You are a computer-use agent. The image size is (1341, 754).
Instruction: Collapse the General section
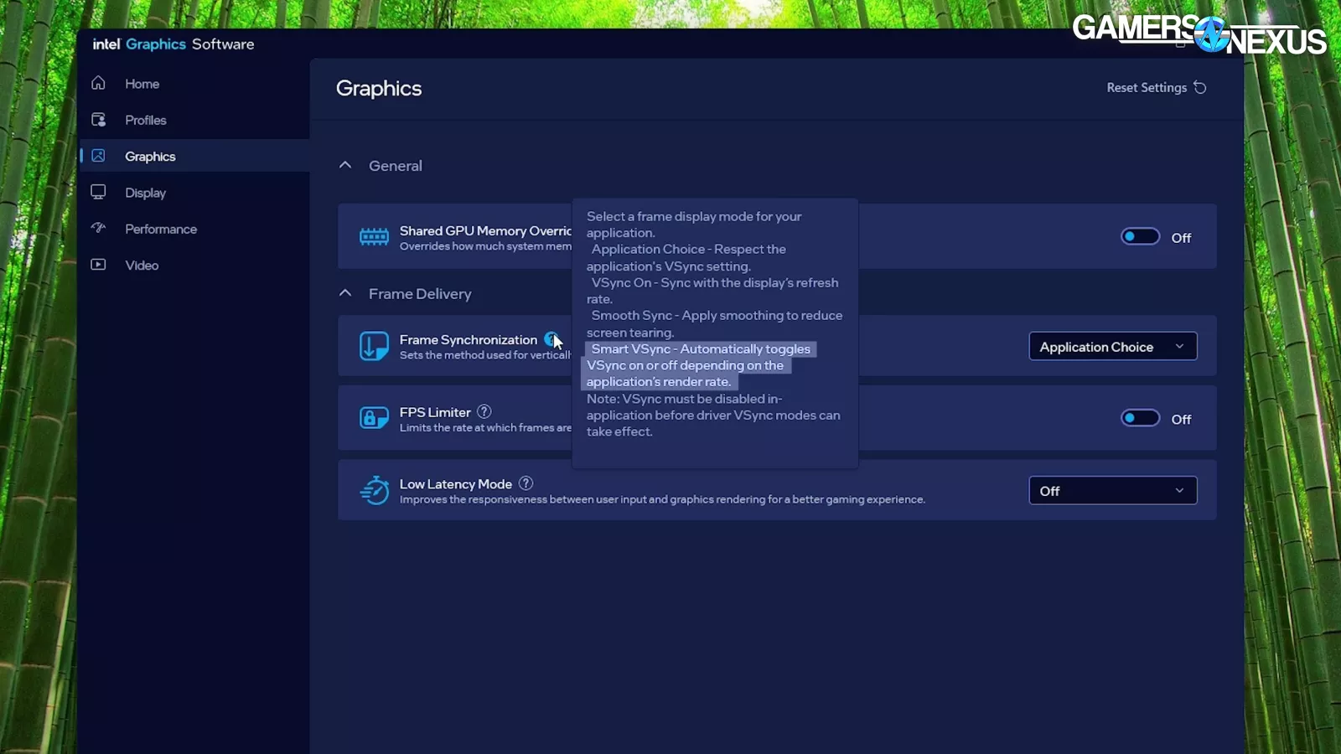point(345,165)
